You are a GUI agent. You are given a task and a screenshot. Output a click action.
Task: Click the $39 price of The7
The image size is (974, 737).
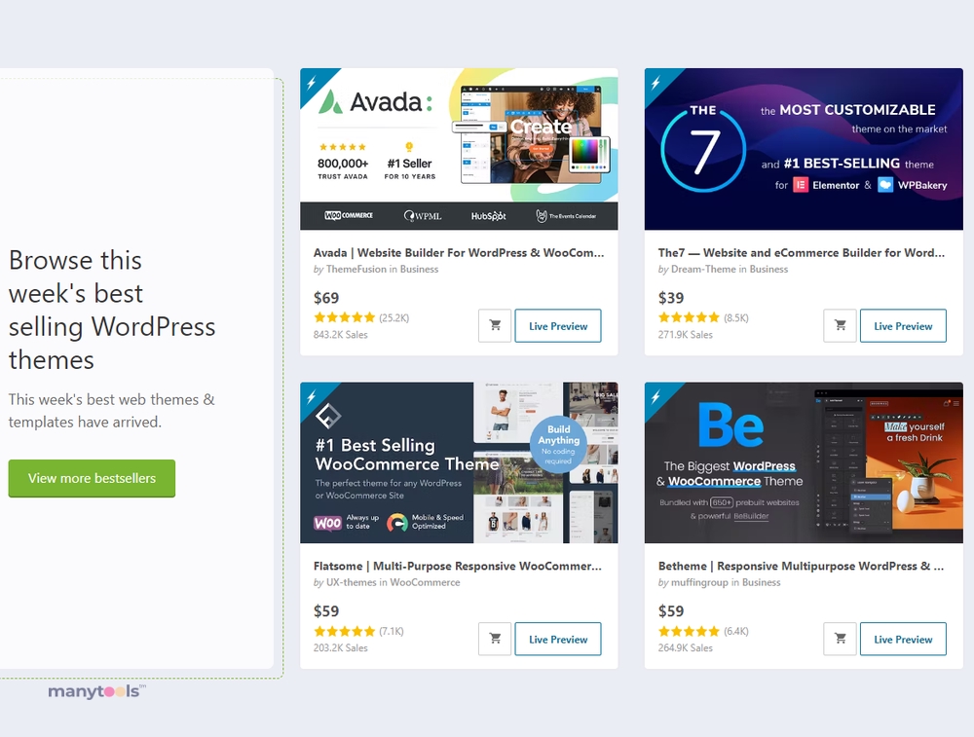(671, 298)
